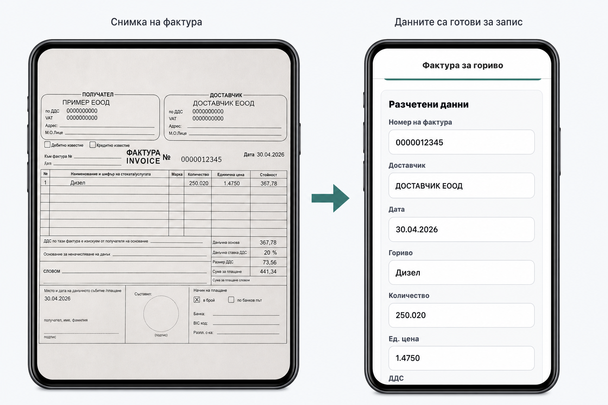Click the Ед. цена field showing 1.4750
Viewport: 608px width, 405px height.
[462, 358]
